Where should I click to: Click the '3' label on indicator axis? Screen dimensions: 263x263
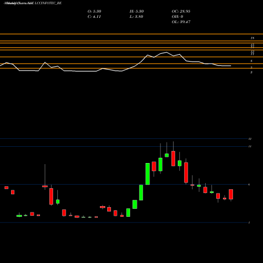pyautogui.click(x=251, y=72)
